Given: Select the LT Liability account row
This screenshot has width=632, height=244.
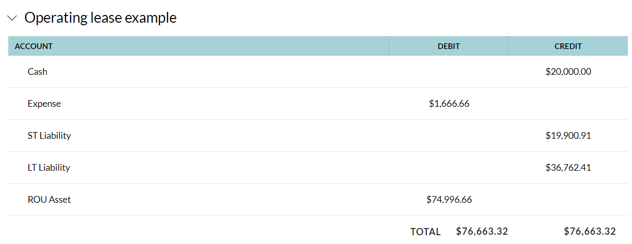Looking at the screenshot, I should [49, 168].
